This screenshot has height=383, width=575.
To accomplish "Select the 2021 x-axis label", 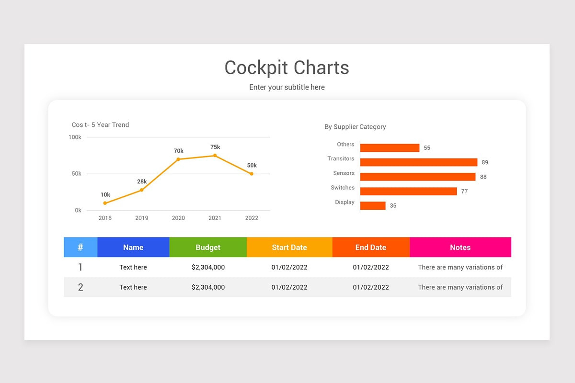I will pyautogui.click(x=215, y=218).
